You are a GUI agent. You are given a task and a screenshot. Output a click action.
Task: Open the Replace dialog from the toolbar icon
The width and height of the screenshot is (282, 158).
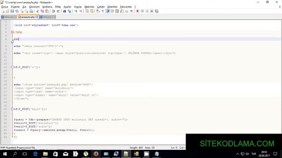tap(69, 11)
